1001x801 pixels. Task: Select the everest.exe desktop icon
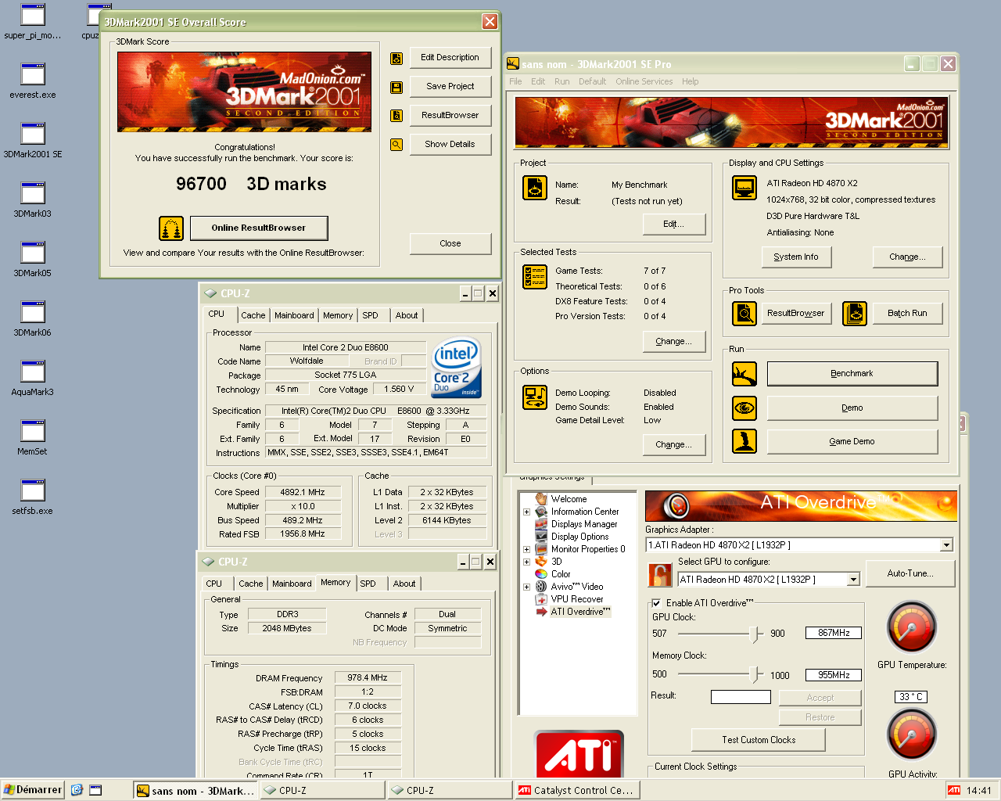(x=33, y=74)
